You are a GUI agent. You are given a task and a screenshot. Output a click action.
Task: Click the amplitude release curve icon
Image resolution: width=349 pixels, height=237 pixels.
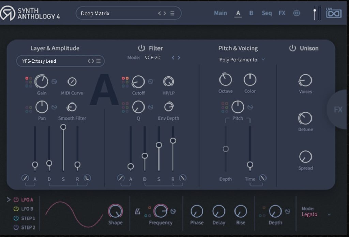coord(88,178)
